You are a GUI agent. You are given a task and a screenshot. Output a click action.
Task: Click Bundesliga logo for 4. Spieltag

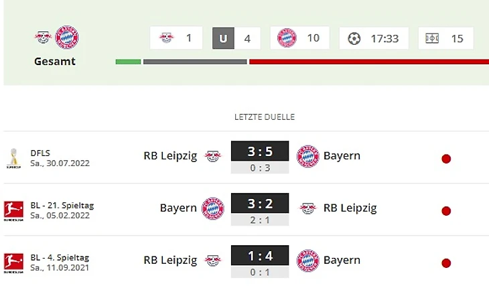point(13,263)
